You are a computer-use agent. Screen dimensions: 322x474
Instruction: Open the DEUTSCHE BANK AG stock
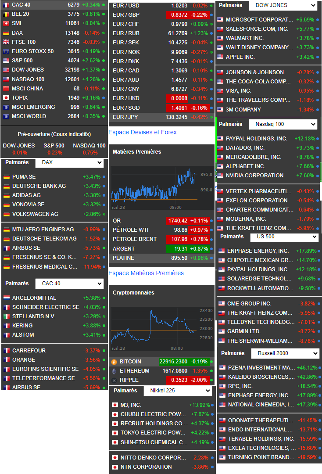click(39, 186)
